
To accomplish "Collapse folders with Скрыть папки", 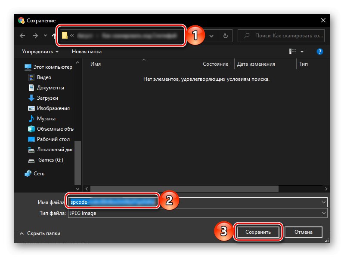I will [x=40, y=233].
